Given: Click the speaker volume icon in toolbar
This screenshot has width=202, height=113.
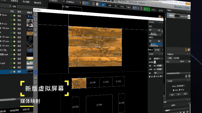Looking at the screenshot, I should [134, 8].
